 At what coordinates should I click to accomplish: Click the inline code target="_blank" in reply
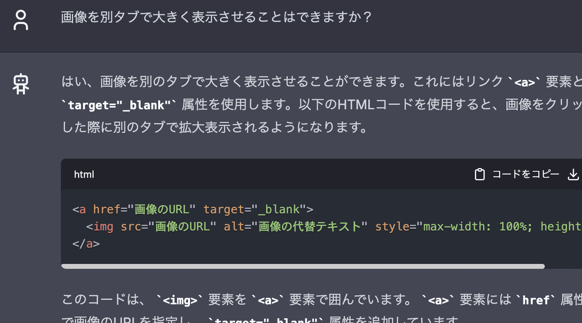pyautogui.click(x=119, y=105)
